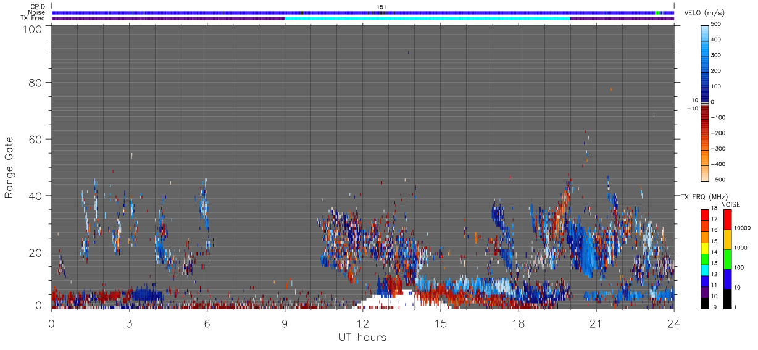Image resolution: width=758 pixels, height=350 pixels.
Task: Click the velocity colorbar label 200
Action: pyautogui.click(x=716, y=70)
